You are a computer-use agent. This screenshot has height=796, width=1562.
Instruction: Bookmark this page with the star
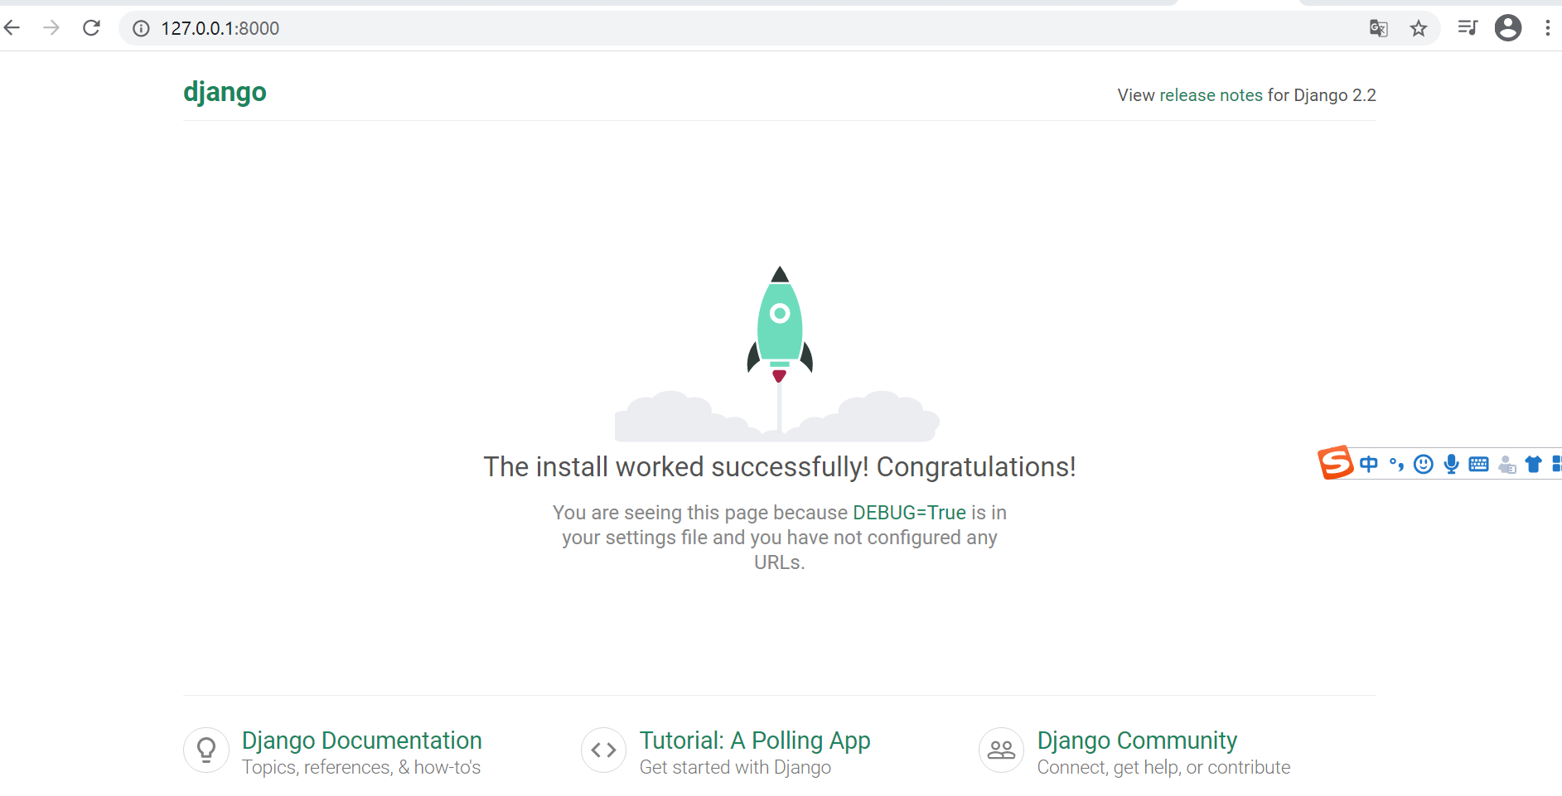tap(1419, 28)
